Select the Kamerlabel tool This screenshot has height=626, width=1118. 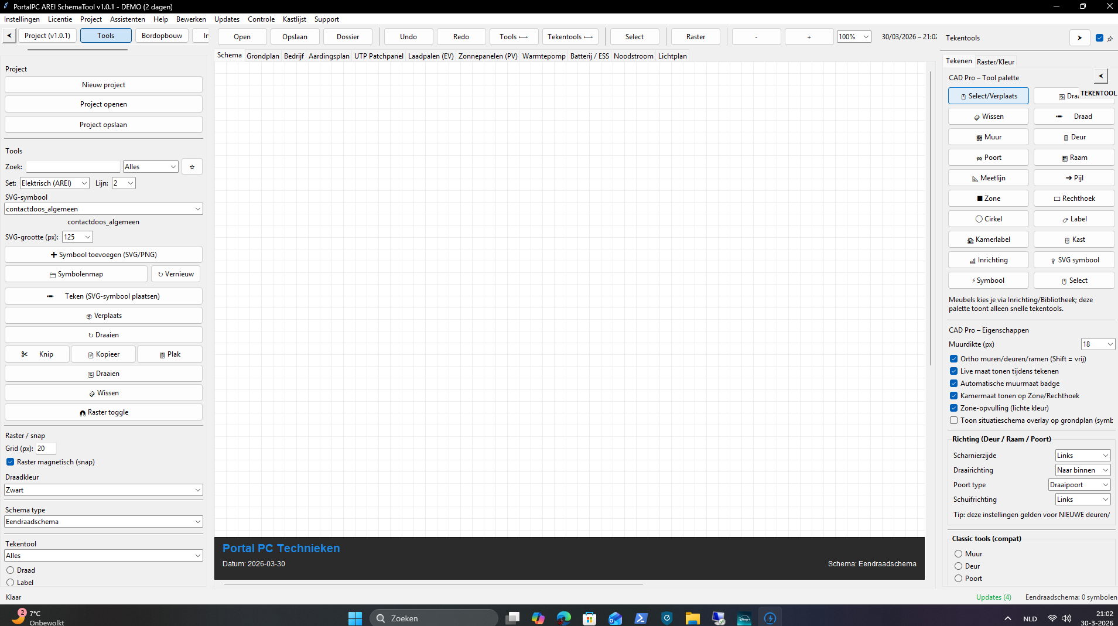[988, 240]
